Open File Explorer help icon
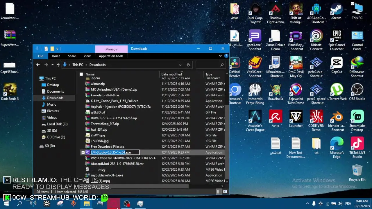 pyautogui.click(x=226, y=56)
